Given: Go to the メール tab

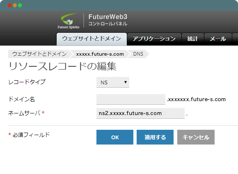Looking at the screenshot, I should 218,39.
